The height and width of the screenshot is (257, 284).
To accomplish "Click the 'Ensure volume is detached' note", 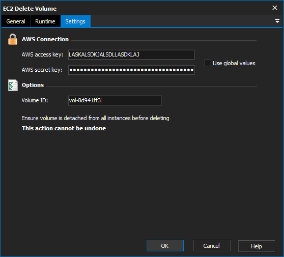I will 95,118.
